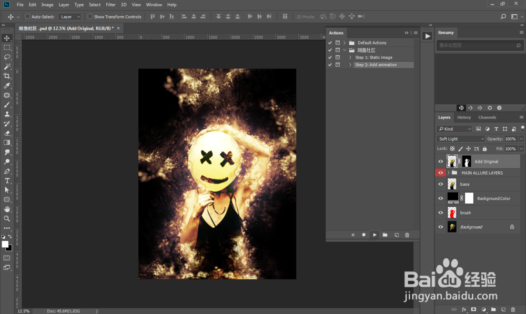Begin recording an action
This screenshot has height=314, width=526.
[x=363, y=235]
